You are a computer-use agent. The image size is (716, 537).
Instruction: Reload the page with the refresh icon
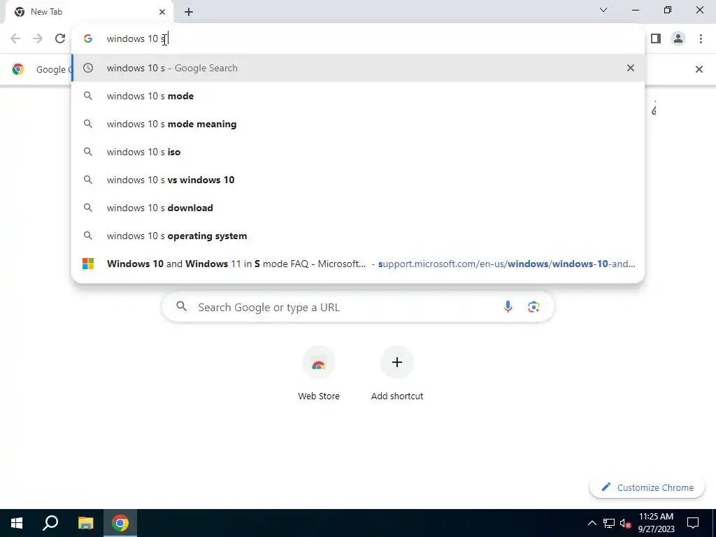[60, 38]
